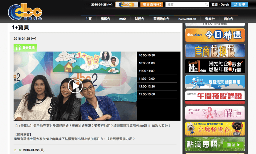Open the 主頁 home tab
The width and height of the screenshot is (256, 154).
click(88, 19)
